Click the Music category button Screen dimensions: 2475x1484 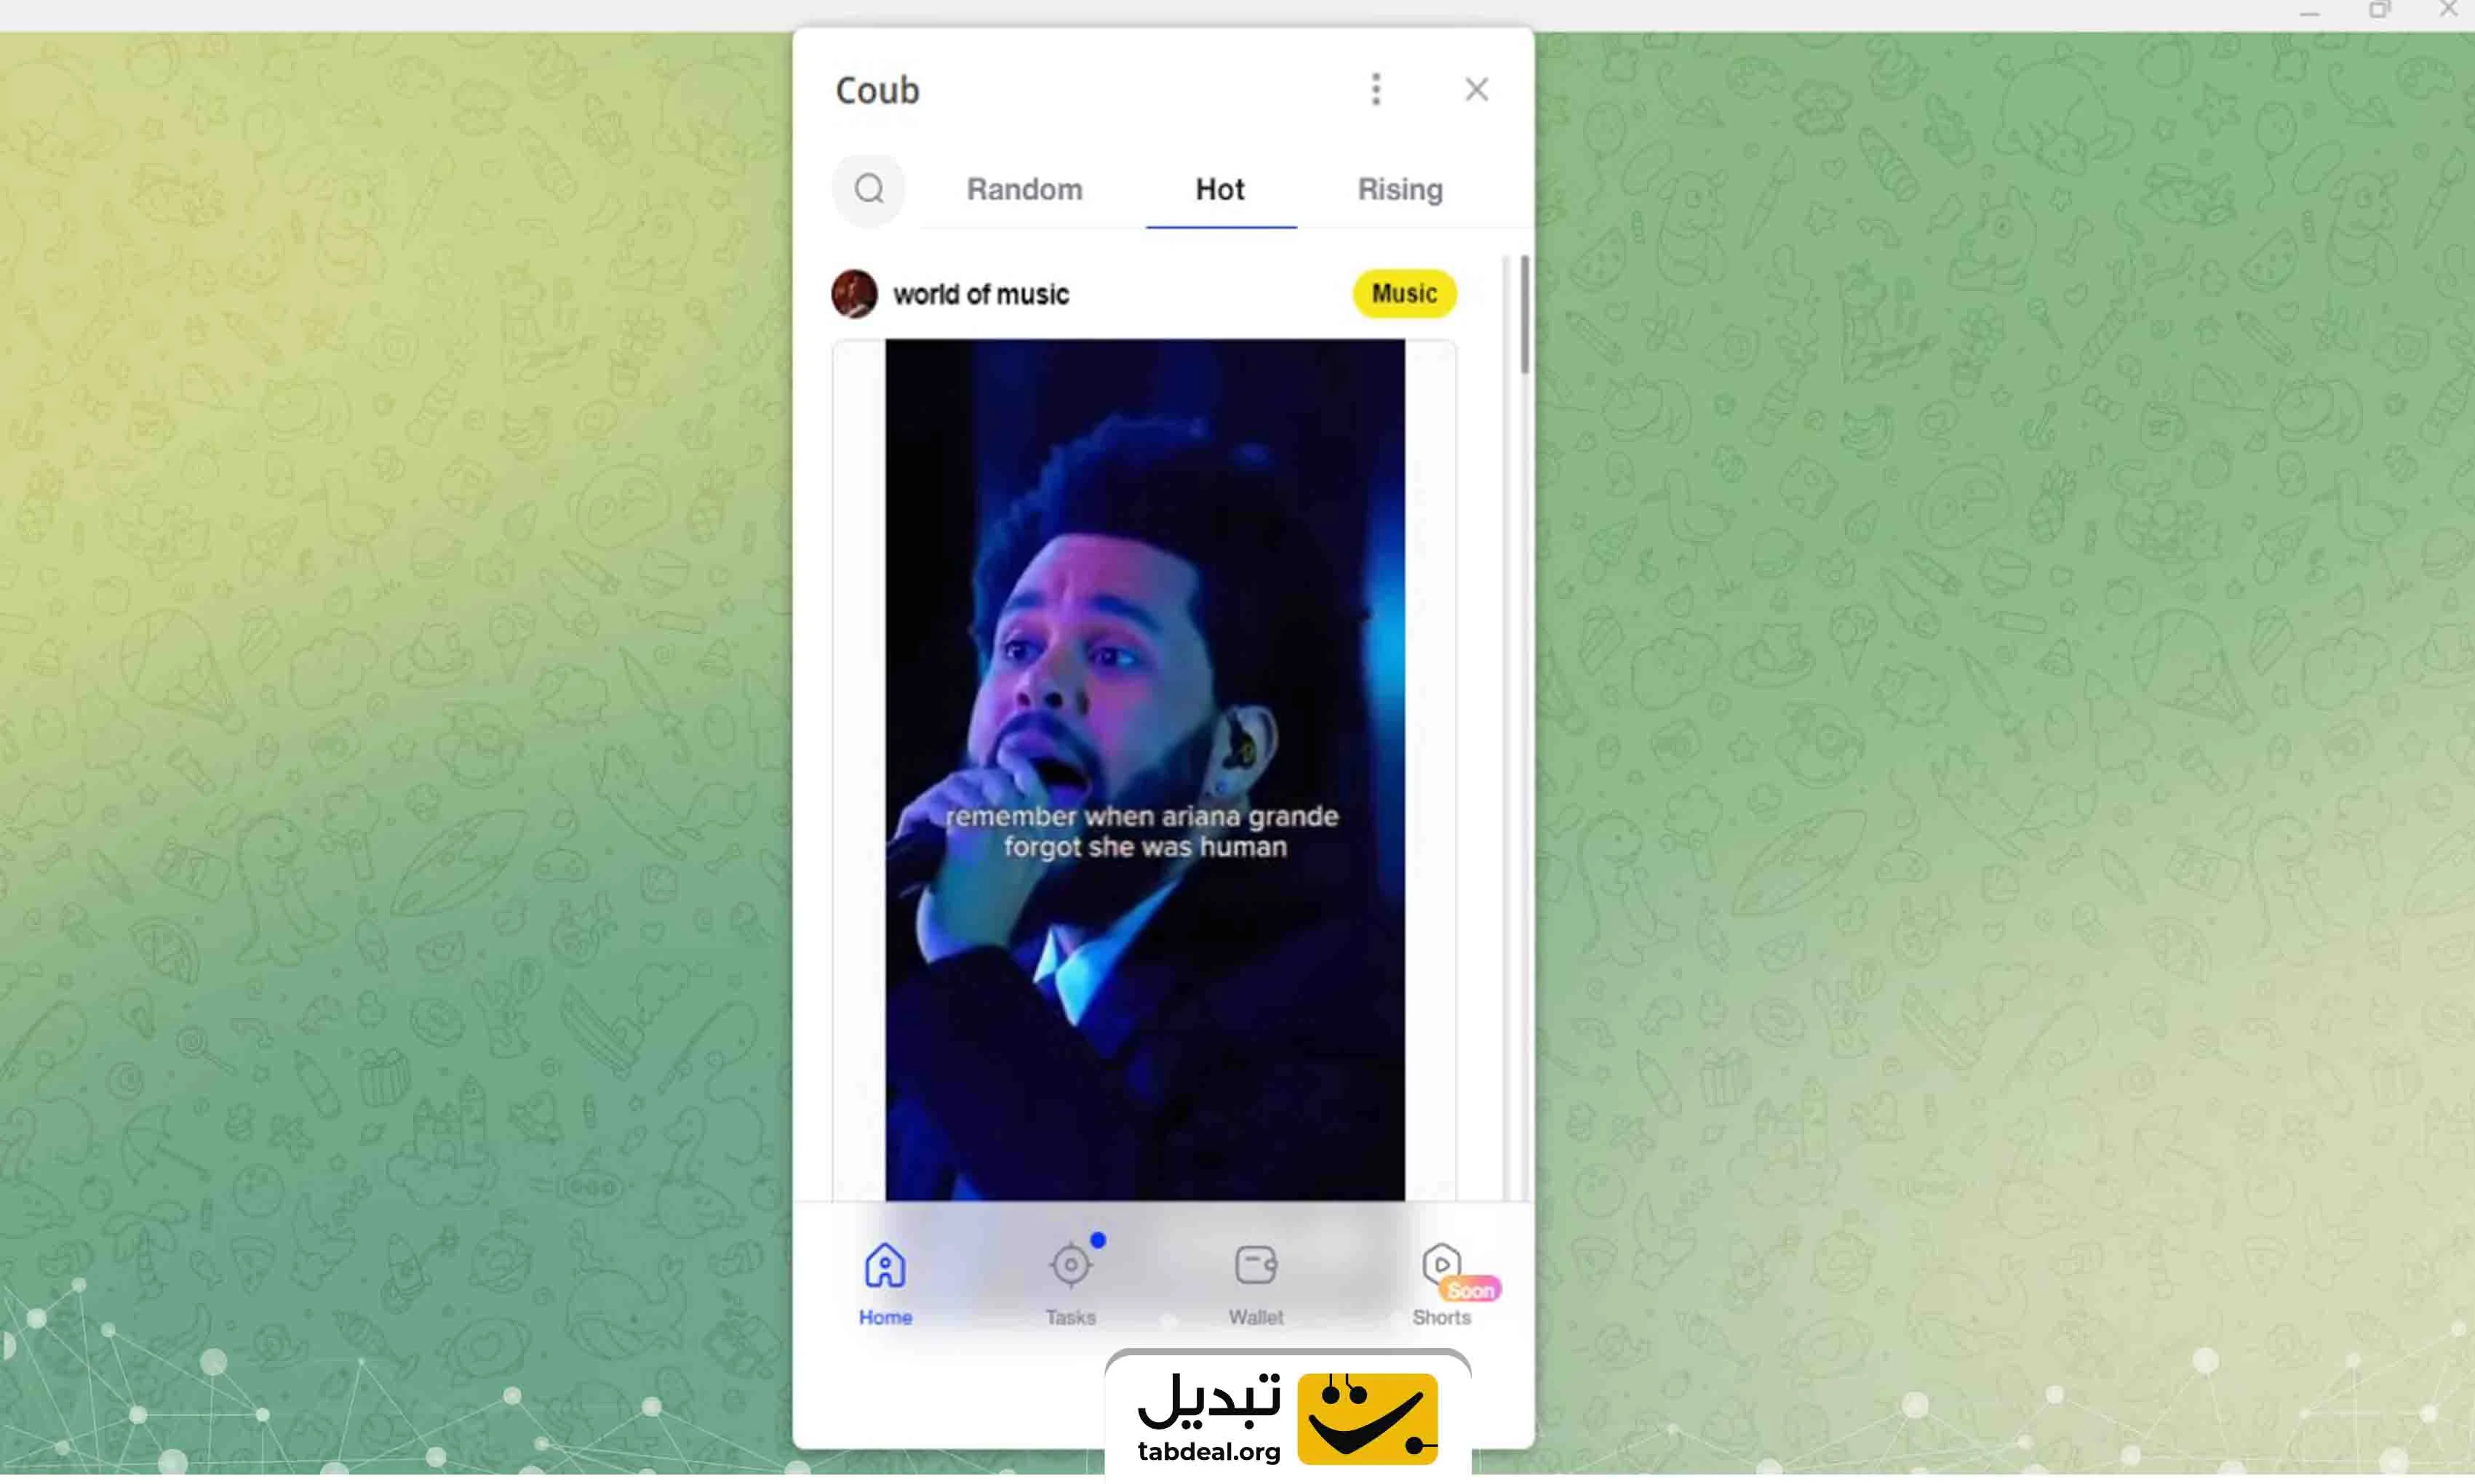pos(1406,293)
